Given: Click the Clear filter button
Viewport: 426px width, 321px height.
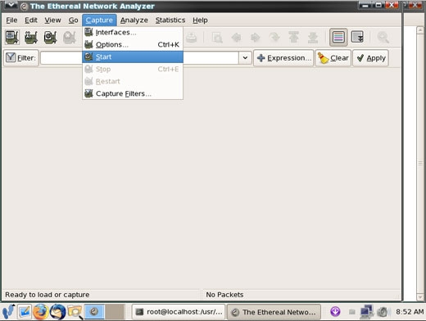Looking at the screenshot, I should tap(333, 58).
